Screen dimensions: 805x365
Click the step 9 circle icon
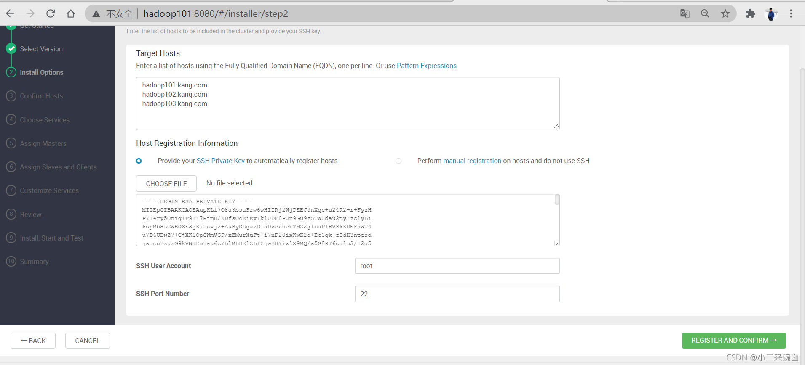point(11,238)
